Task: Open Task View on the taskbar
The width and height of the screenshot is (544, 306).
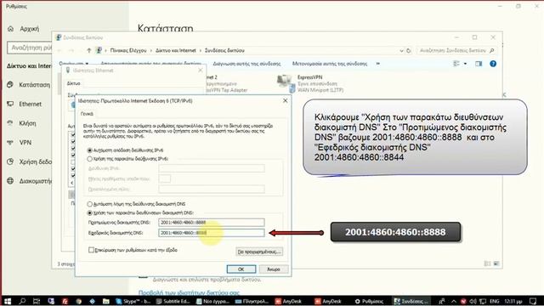Action: 37,301
